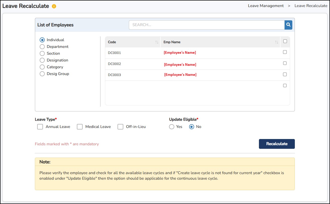This screenshot has width=330, height=204.
Task: Click the info icon beside Leave Recalculate
Action: (54, 6)
